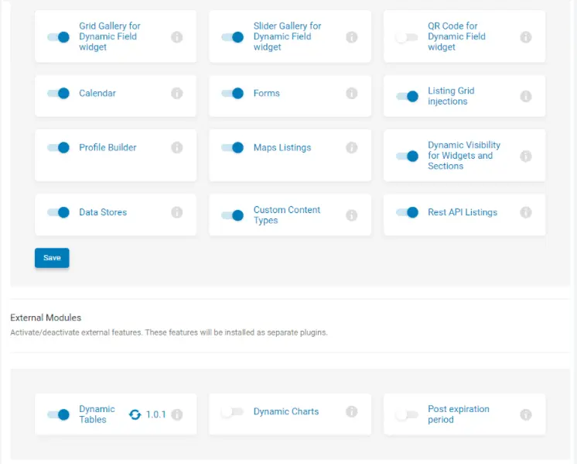Click the Profile Builder label

pos(108,147)
